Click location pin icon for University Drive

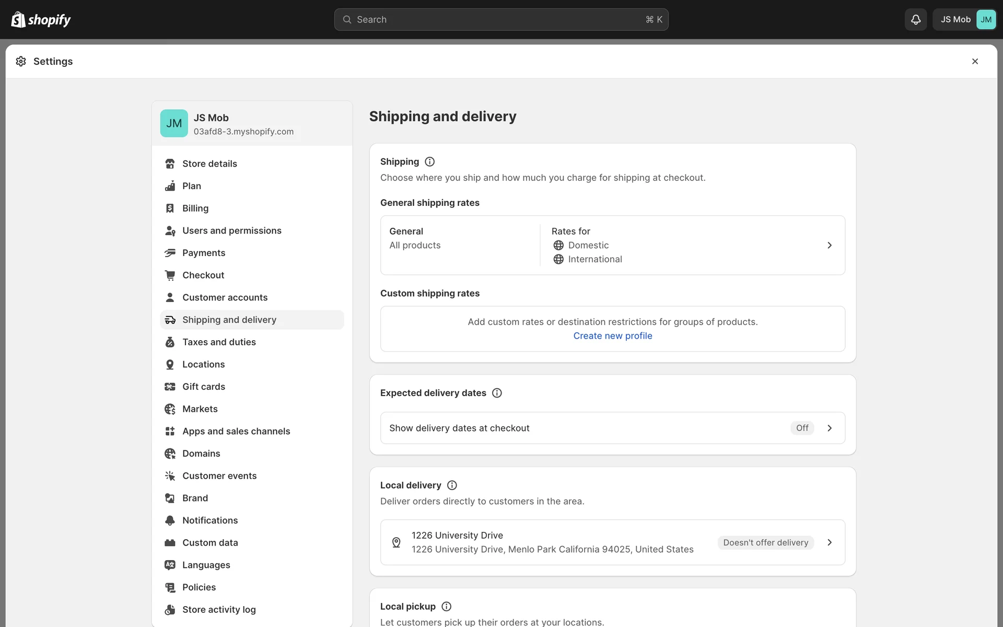(396, 542)
